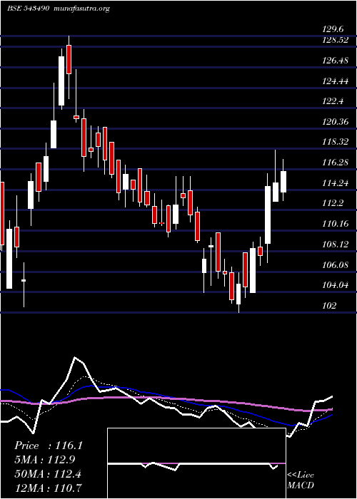
Task: Click the 126.48 price axis label
Action: (x=336, y=61)
